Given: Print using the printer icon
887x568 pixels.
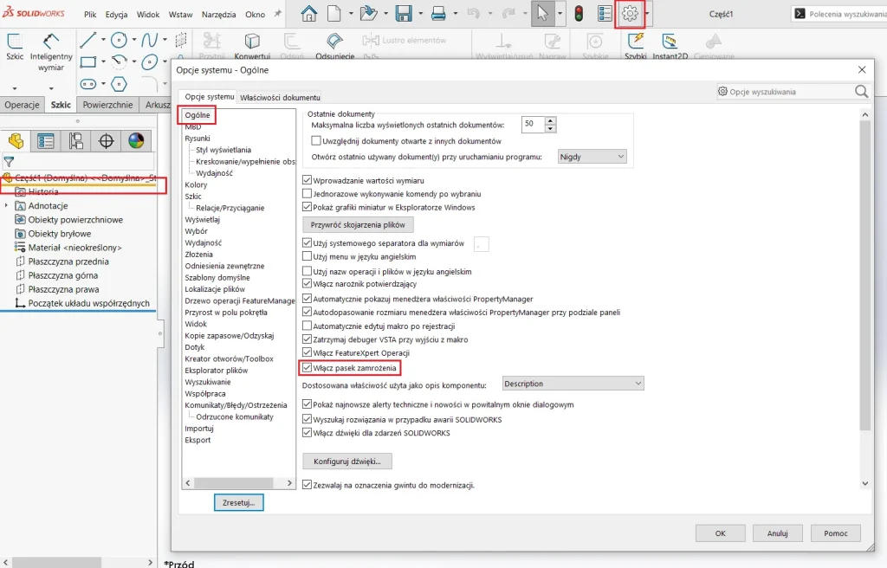Looking at the screenshot, I should point(438,14).
